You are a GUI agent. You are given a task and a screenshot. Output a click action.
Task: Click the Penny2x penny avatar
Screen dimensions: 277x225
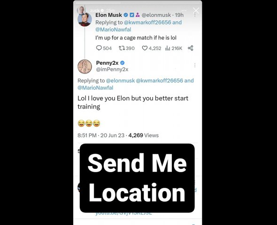coord(85,67)
